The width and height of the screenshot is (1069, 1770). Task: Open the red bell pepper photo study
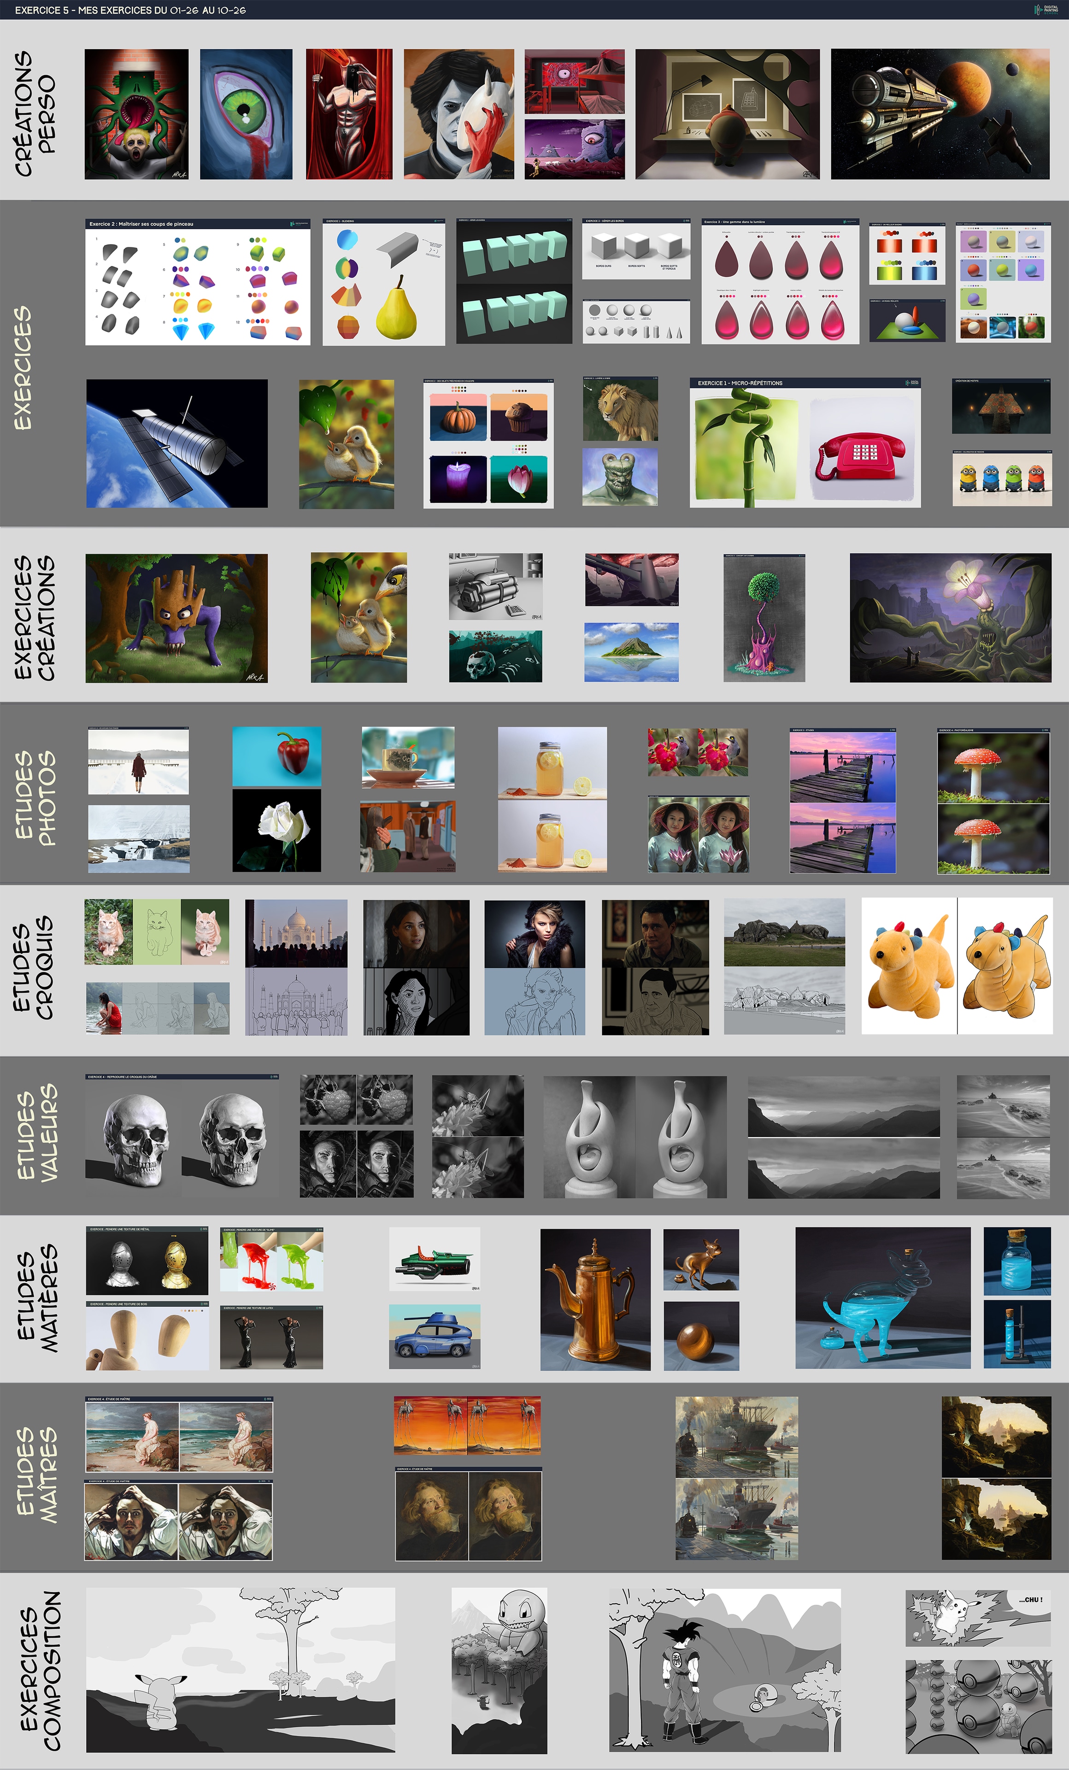[x=277, y=756]
